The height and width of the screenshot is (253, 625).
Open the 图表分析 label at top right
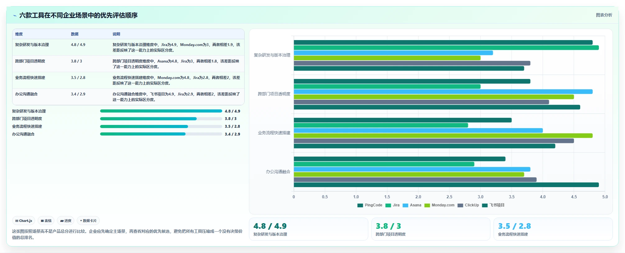(x=604, y=15)
